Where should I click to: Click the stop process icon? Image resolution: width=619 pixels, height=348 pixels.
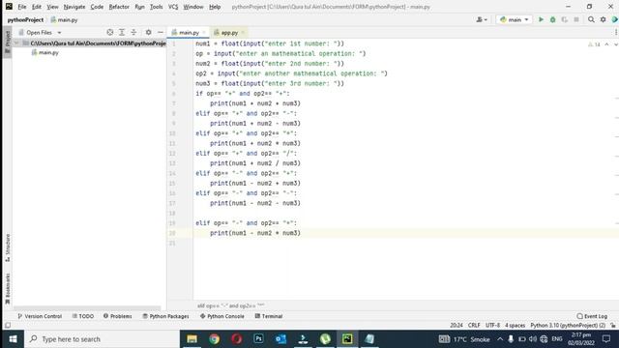pyautogui.click(x=576, y=19)
